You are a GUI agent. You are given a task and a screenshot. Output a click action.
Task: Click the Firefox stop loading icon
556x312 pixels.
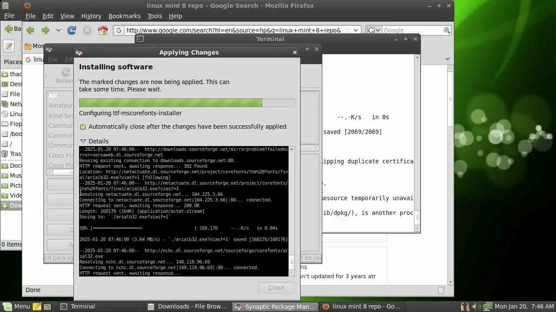(87, 30)
